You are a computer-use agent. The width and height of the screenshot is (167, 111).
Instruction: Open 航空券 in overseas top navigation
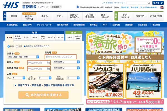coord(14,16)
